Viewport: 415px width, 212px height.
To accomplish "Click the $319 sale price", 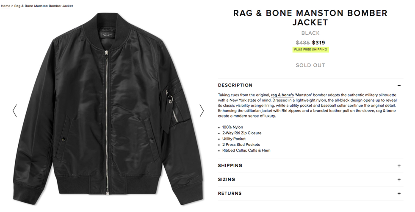I will (x=318, y=42).
